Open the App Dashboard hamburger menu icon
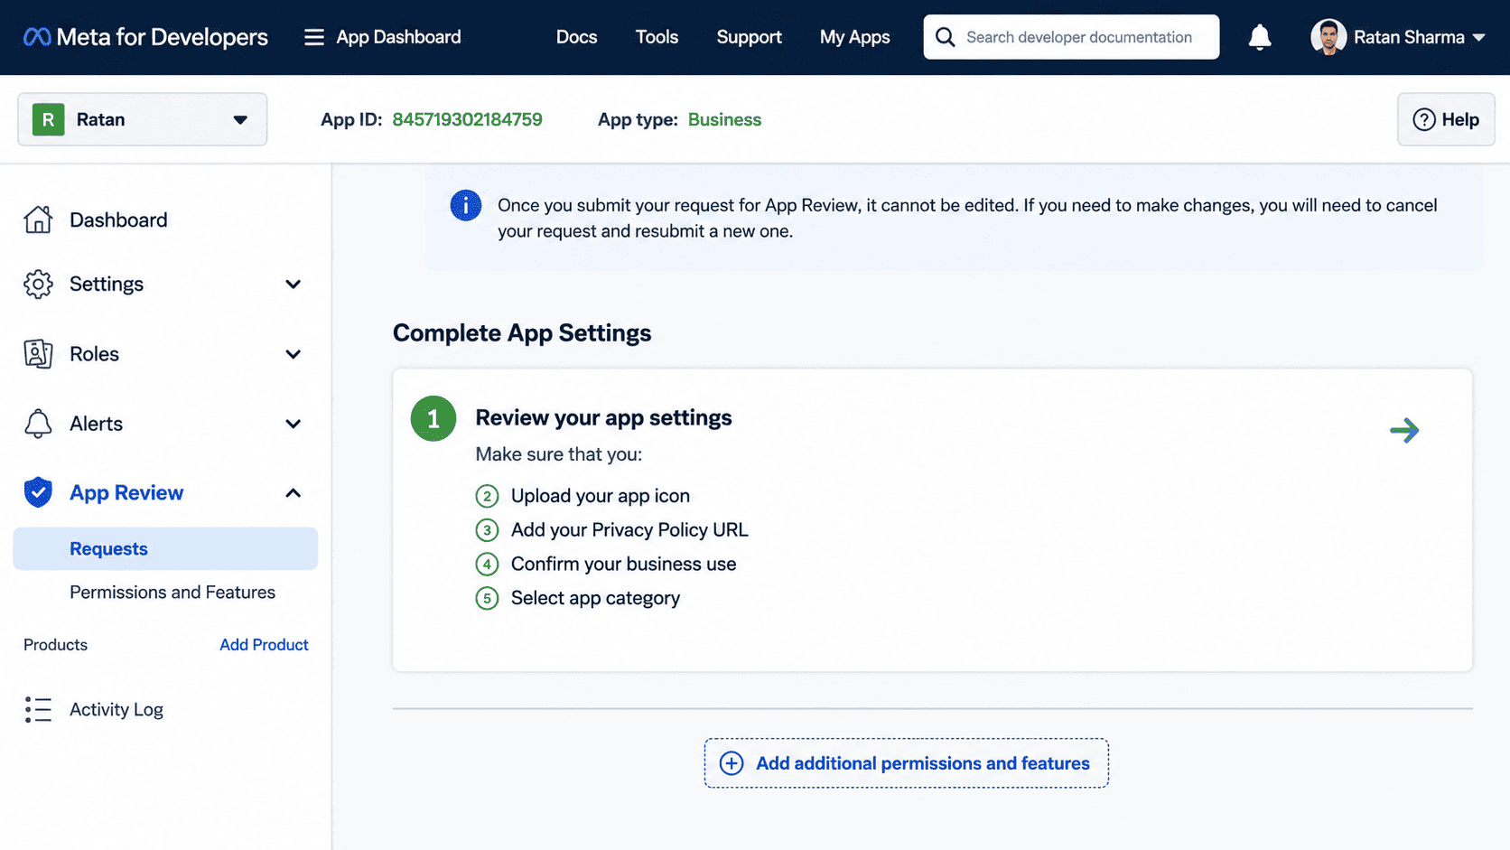 313,37
